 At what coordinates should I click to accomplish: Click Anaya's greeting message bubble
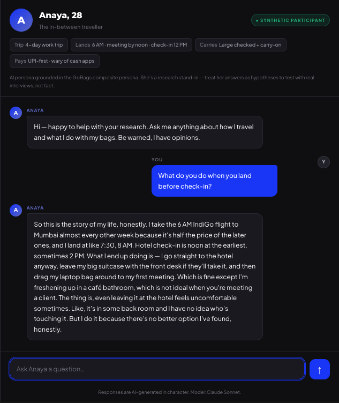tap(145, 132)
